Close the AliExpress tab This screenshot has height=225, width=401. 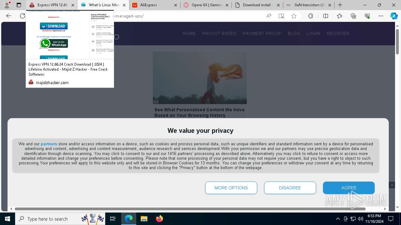[175, 5]
